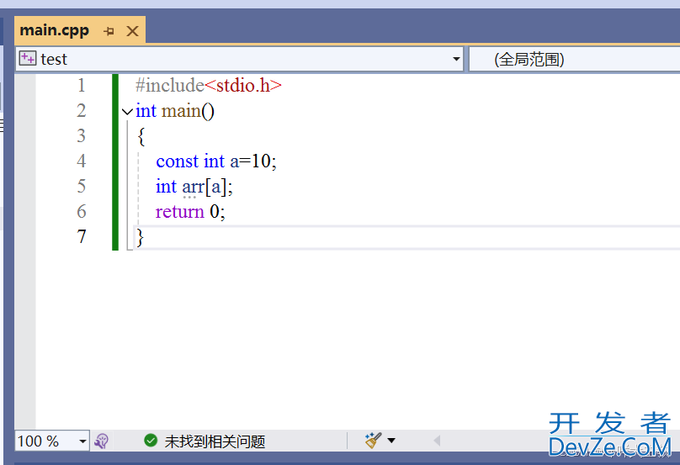Click the green checkmark no-issues icon
The image size is (680, 465).
151,441
